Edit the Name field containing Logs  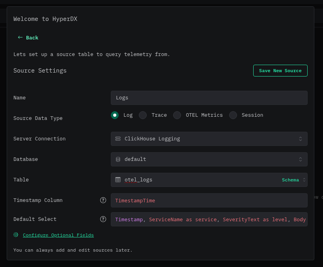point(209,98)
